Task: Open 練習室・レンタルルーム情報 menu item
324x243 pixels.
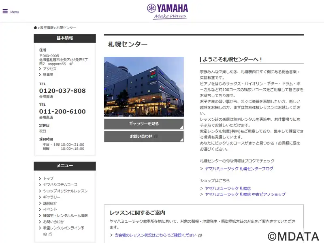Action: coord(65,215)
